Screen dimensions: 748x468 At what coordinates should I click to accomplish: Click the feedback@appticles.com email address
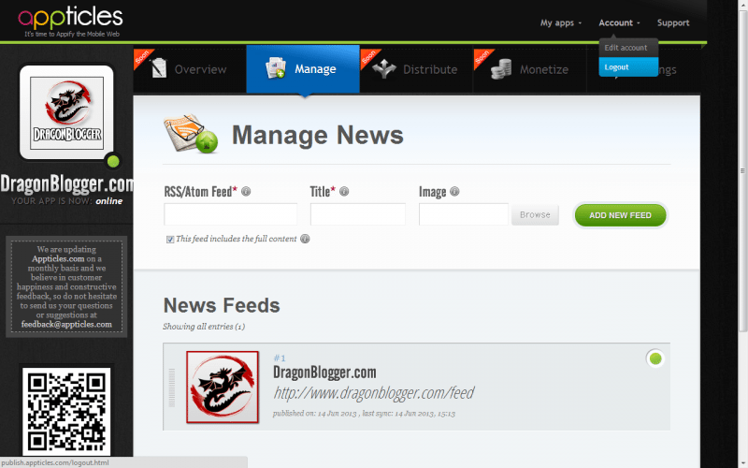pyautogui.click(x=66, y=324)
